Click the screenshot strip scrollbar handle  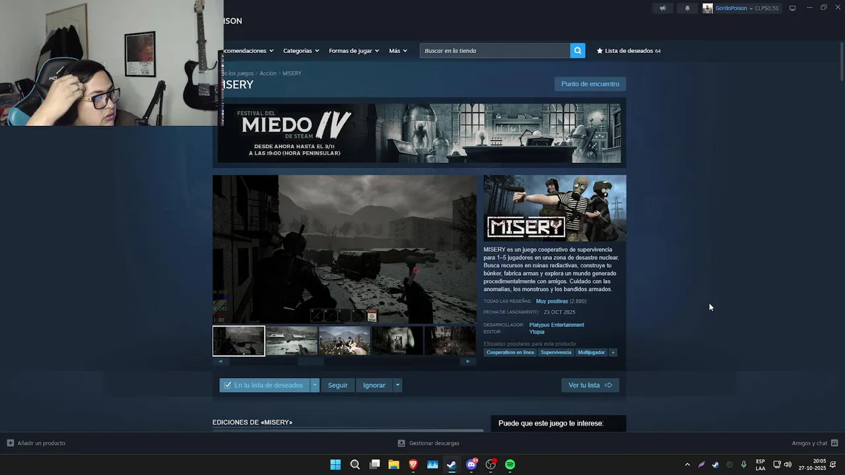point(310,361)
